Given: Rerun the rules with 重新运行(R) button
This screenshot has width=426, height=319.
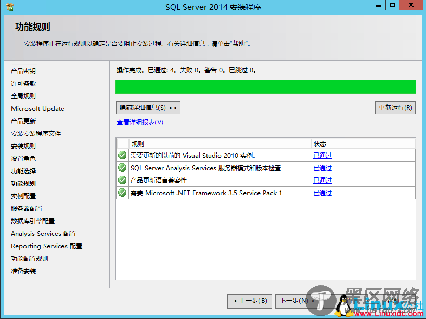Looking at the screenshot, I should tap(395, 108).
